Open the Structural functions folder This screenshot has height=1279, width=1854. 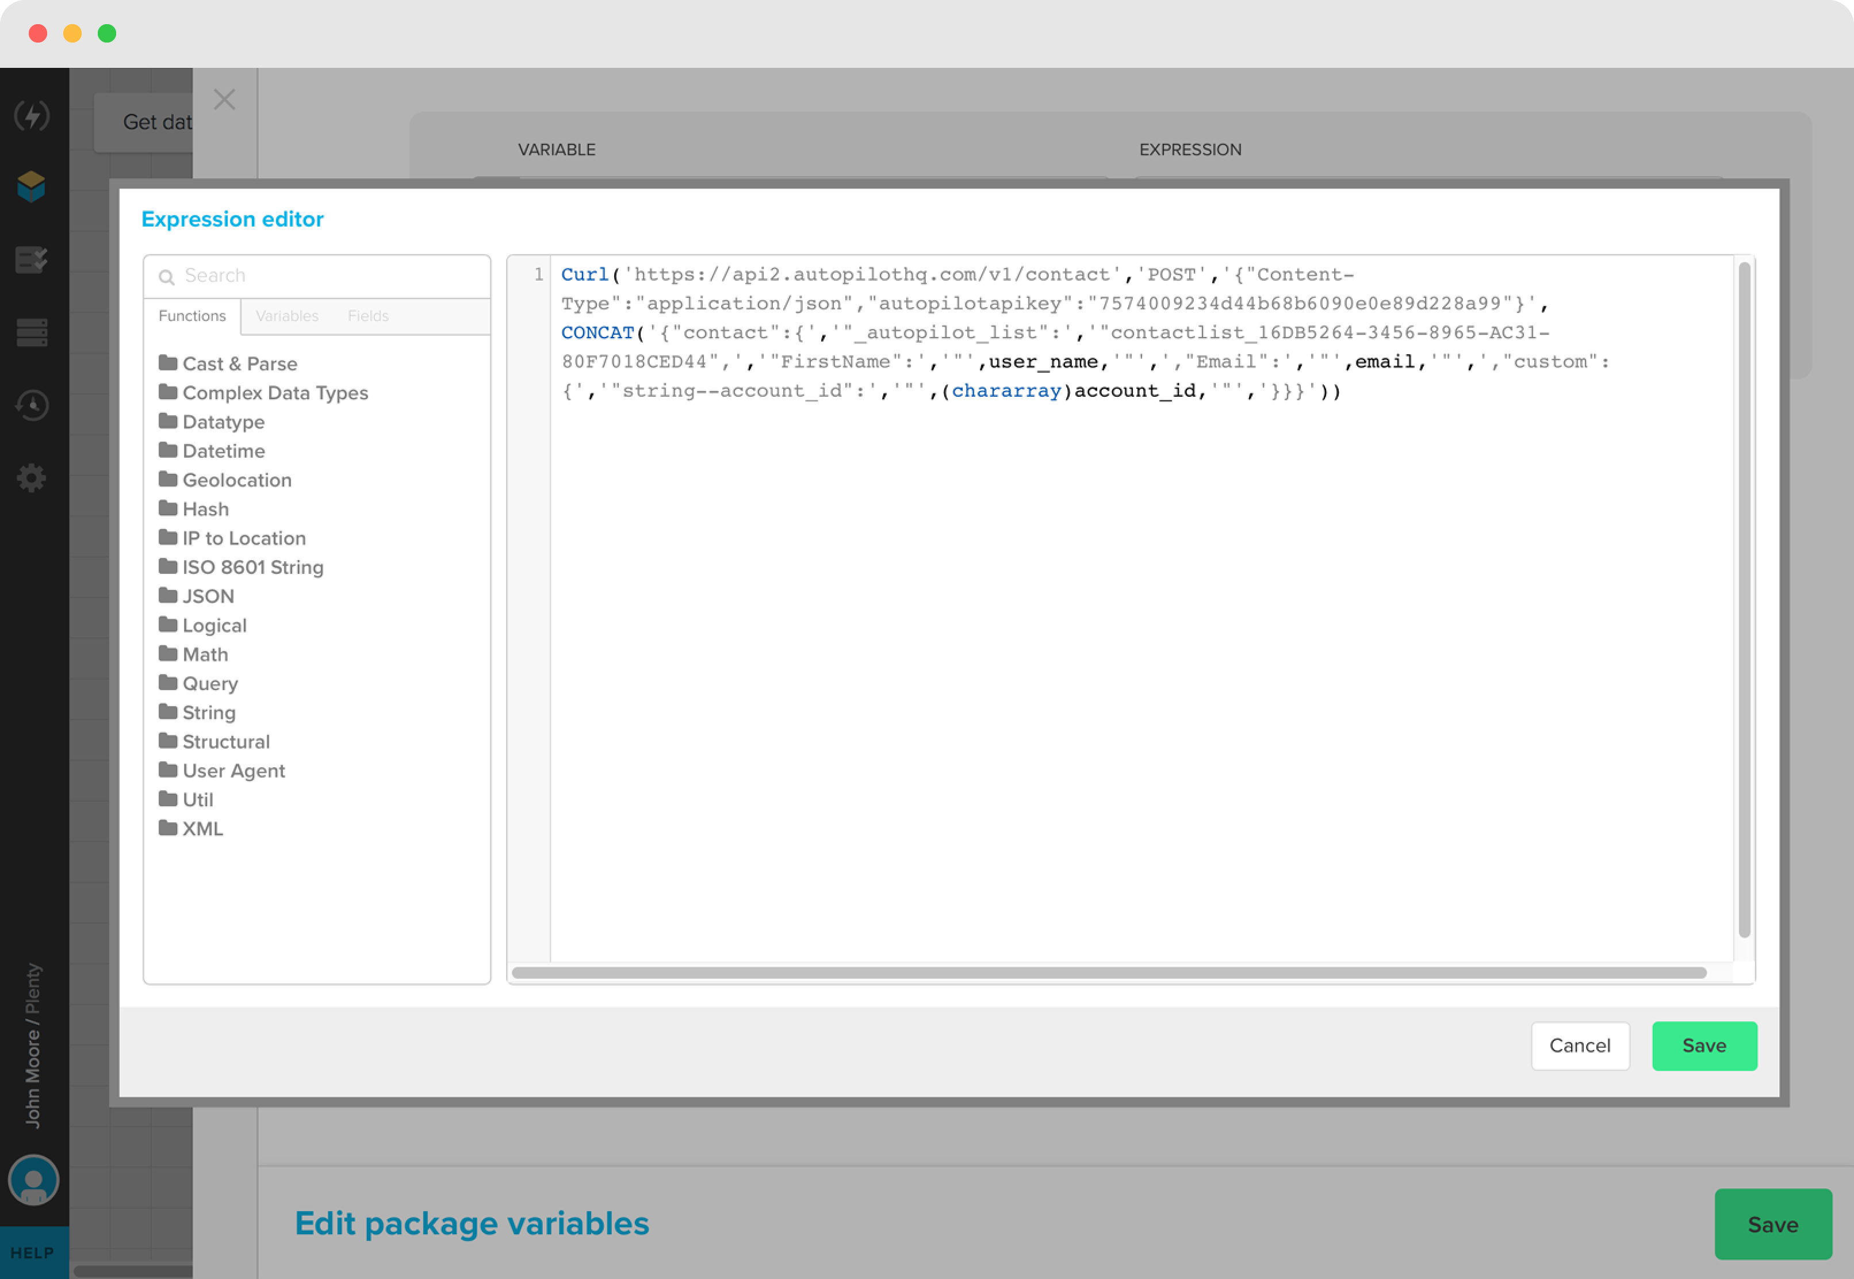(x=214, y=741)
